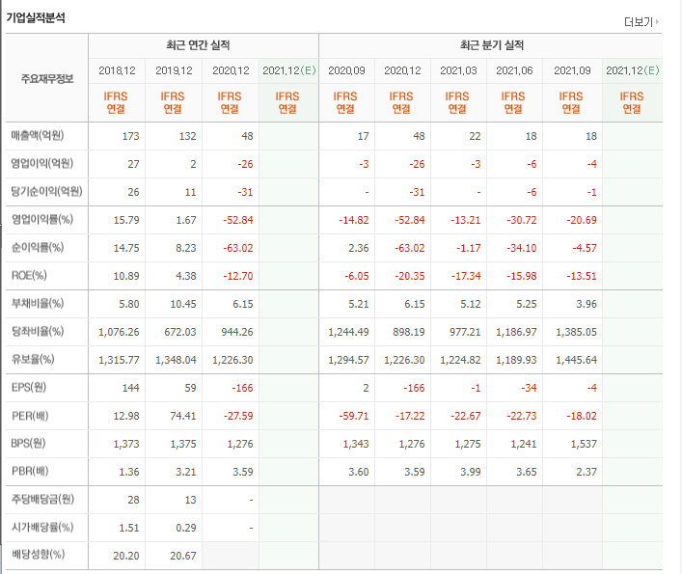Click the annual 2019.12 column header

174,70
